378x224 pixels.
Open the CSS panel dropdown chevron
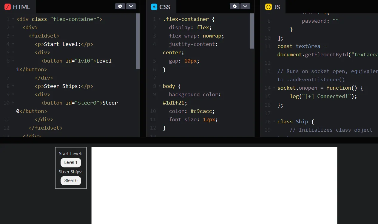pos(245,6)
